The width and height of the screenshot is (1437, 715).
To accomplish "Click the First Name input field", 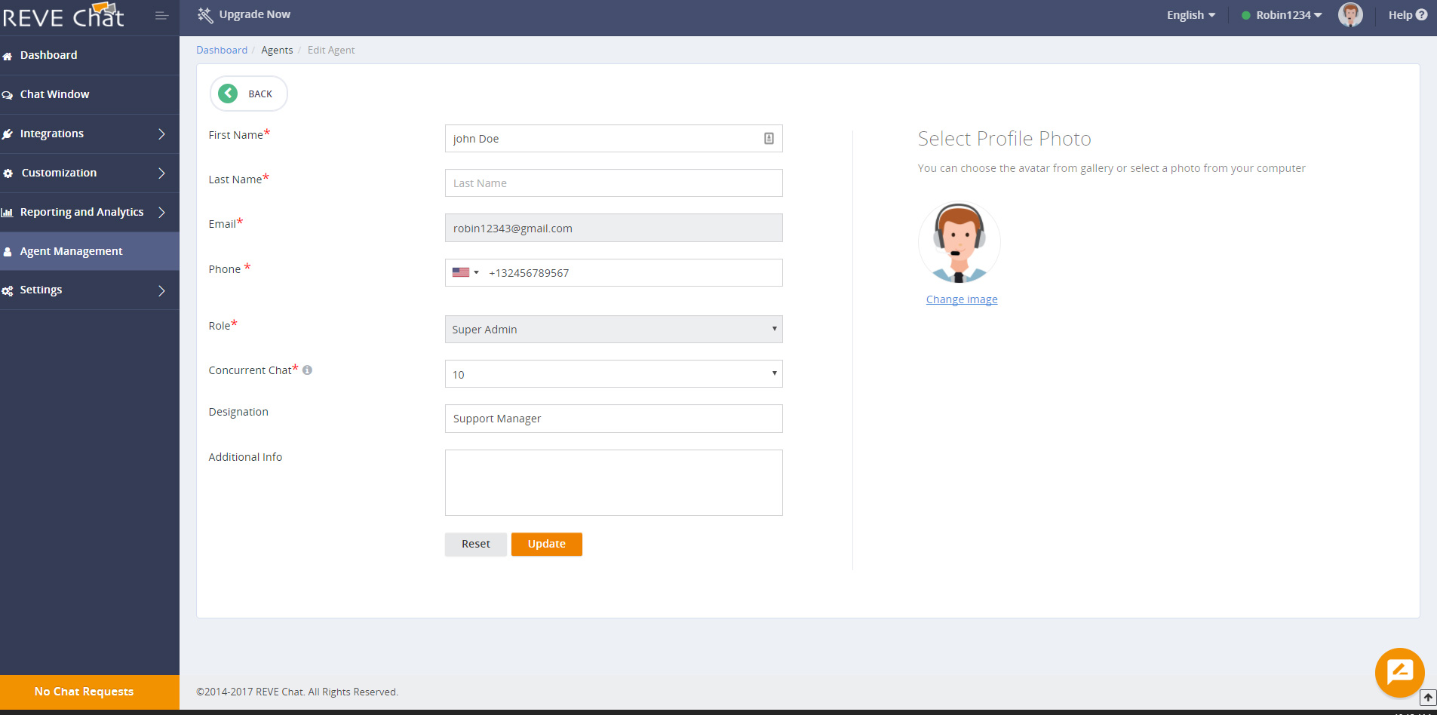I will point(614,139).
